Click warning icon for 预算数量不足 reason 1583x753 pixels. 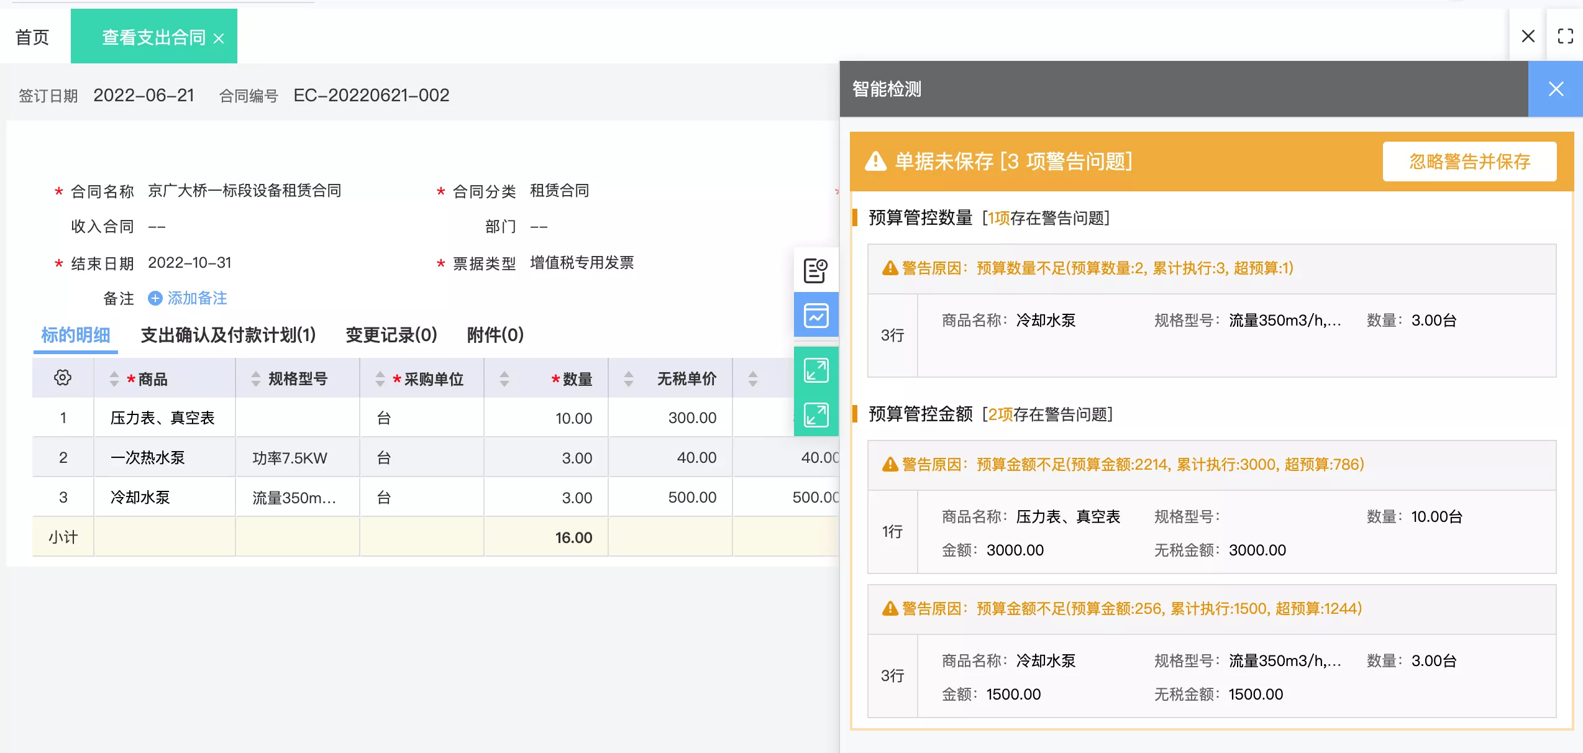coord(890,268)
